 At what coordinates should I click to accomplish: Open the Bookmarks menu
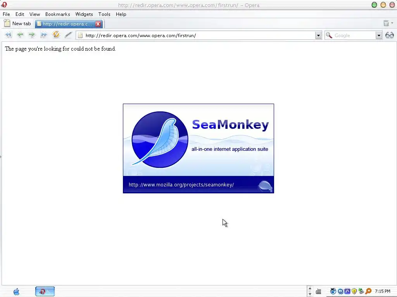click(57, 14)
